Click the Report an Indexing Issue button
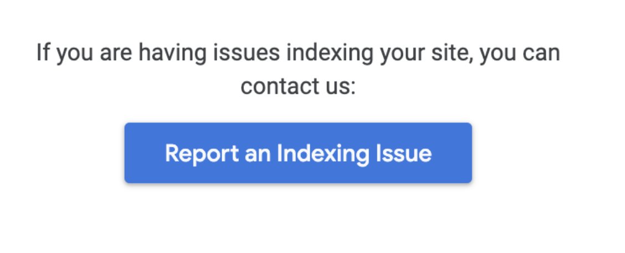Image resolution: width=625 pixels, height=253 pixels. click(x=298, y=153)
